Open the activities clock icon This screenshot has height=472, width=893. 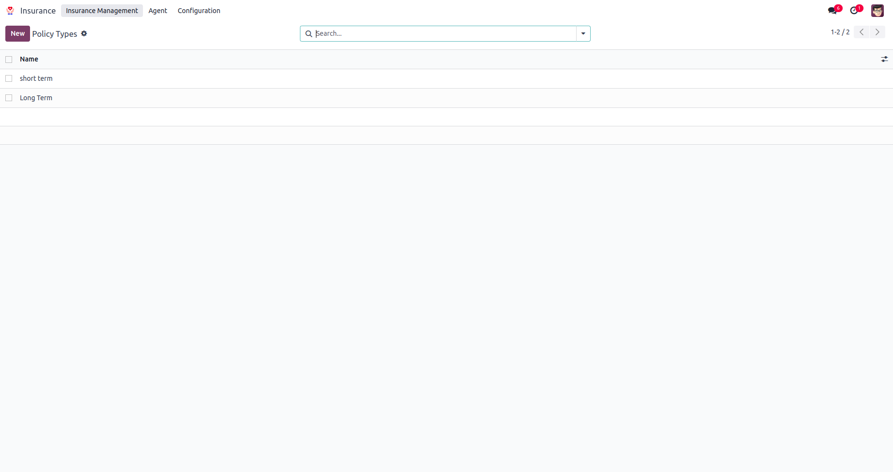tap(854, 11)
